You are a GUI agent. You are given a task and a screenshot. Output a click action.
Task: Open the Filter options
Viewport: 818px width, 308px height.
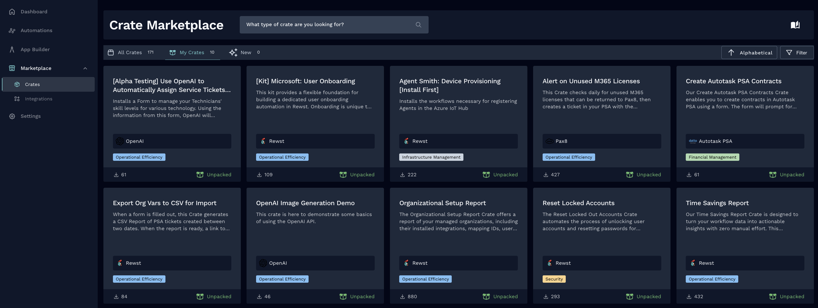click(797, 53)
